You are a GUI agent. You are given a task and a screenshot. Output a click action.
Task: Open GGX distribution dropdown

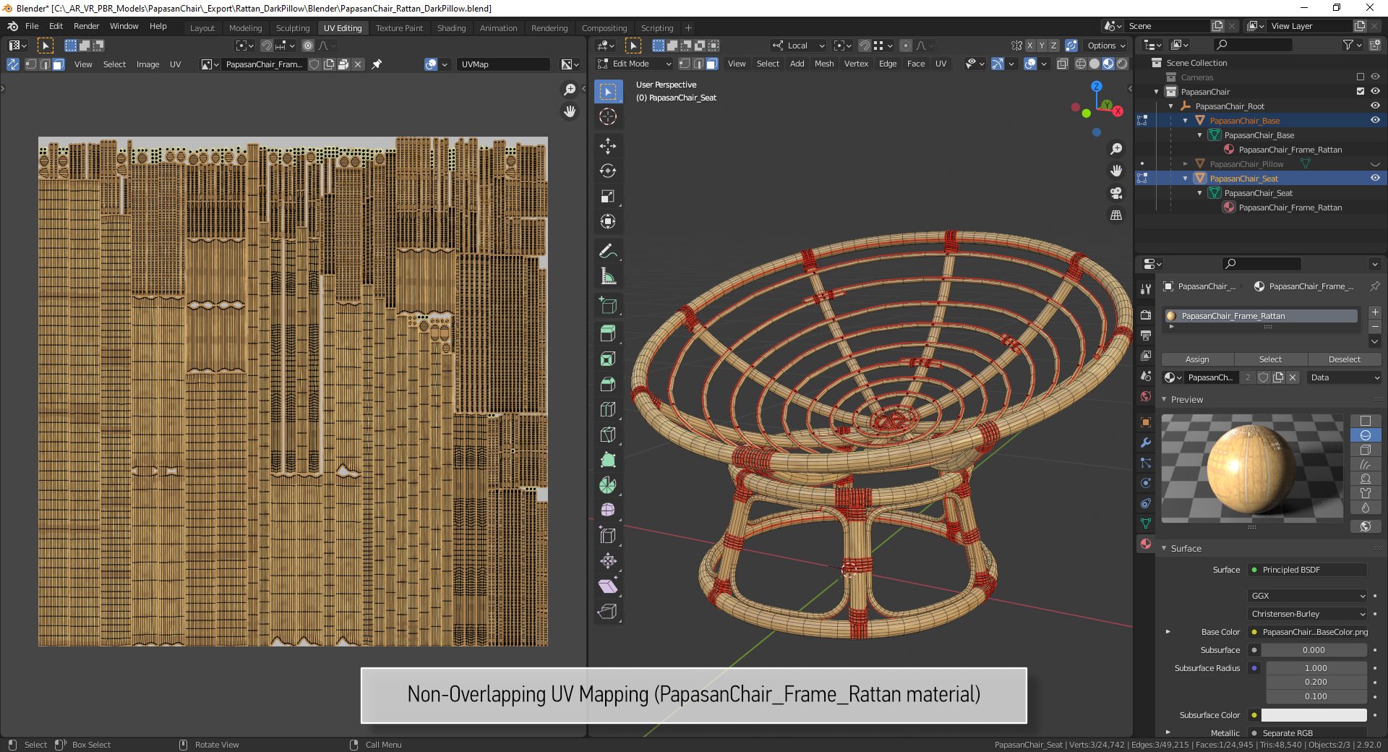point(1308,596)
